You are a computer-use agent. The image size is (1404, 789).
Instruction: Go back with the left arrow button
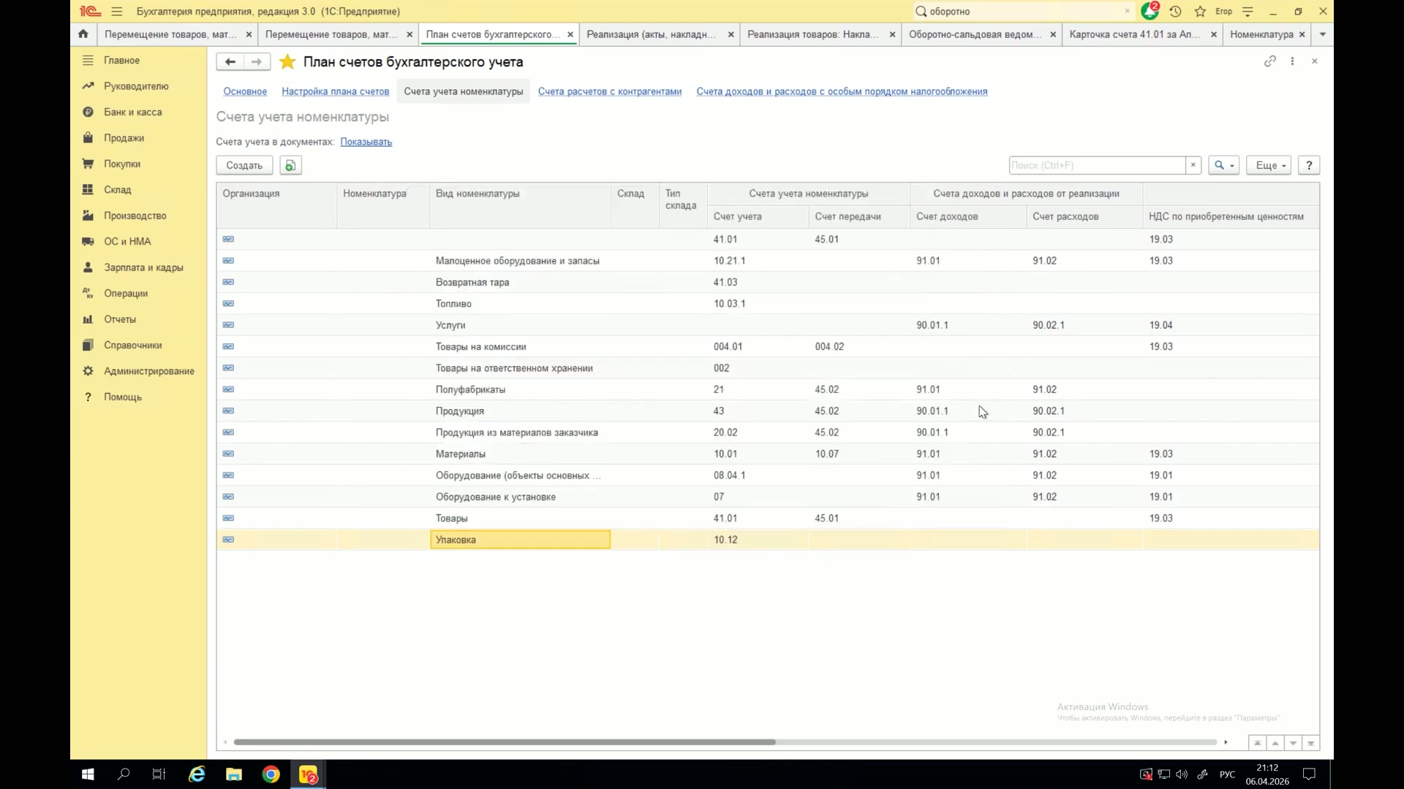coord(230,62)
